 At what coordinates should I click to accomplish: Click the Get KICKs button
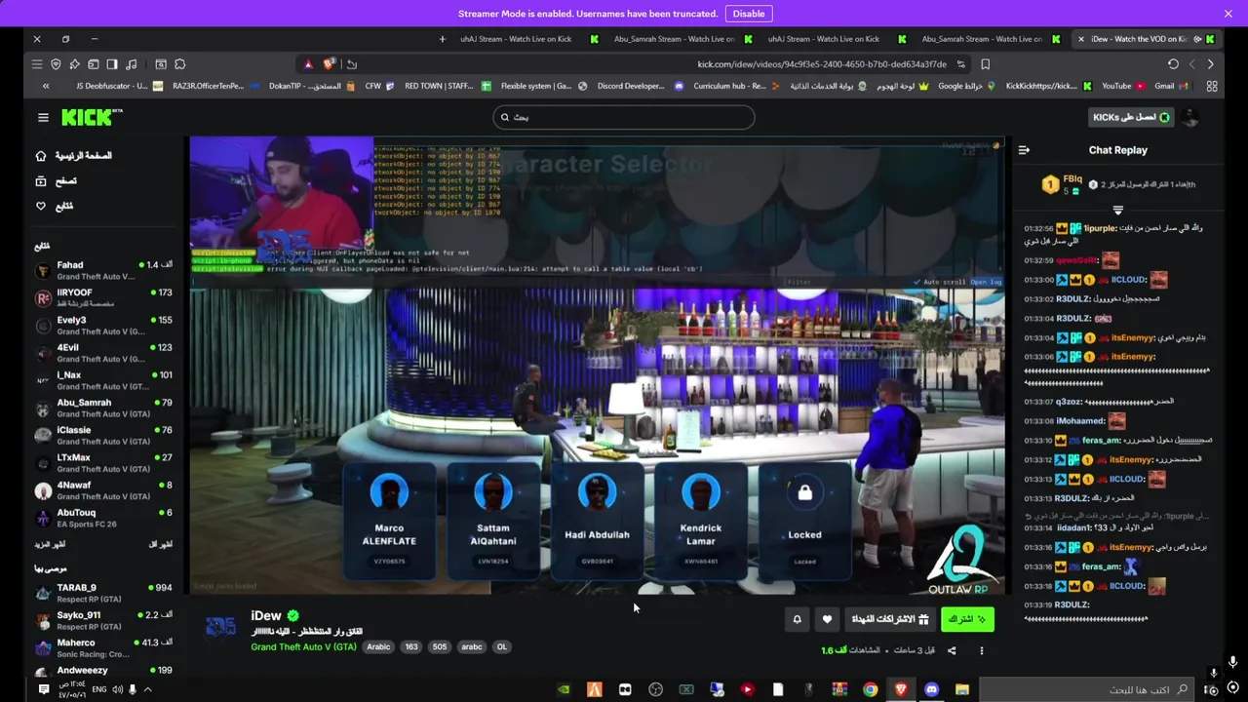1131,117
